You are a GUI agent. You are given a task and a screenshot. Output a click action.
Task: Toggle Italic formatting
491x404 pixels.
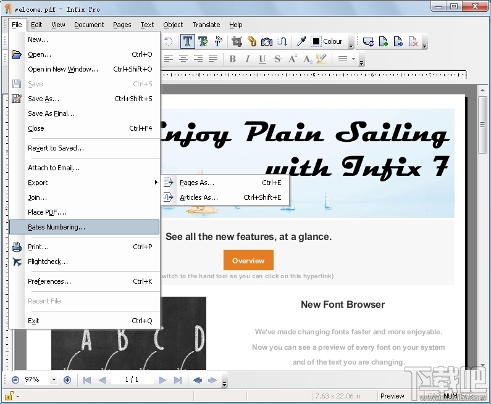(x=248, y=59)
